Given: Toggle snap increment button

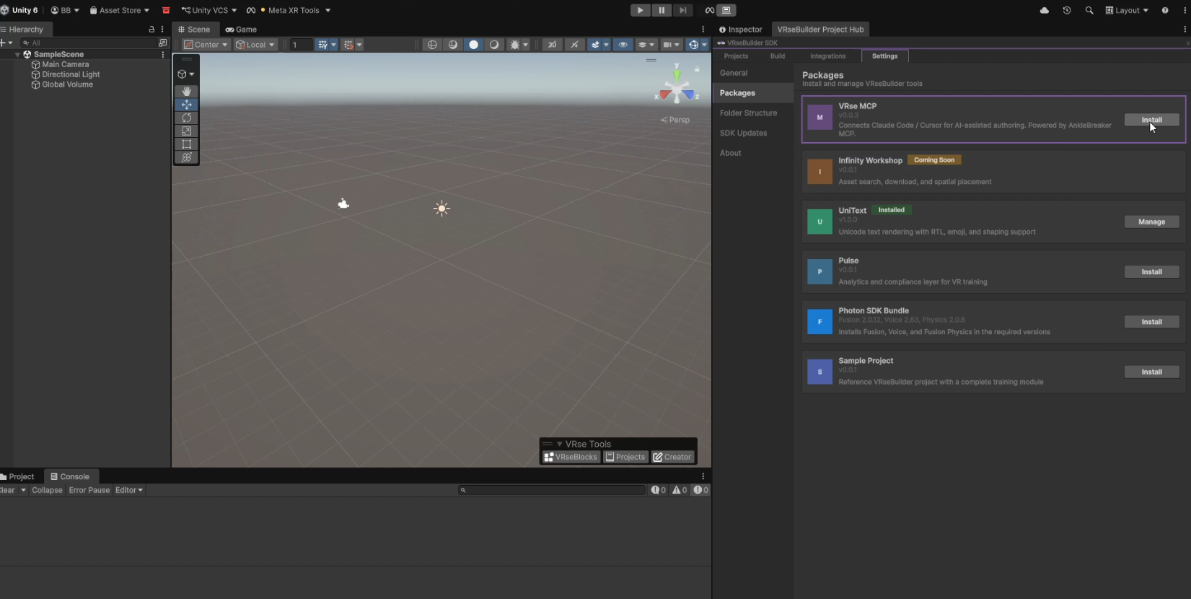Looking at the screenshot, I should coord(348,45).
